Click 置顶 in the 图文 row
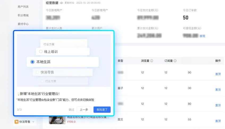The width and height of the screenshot is (225, 129). click(218, 121)
